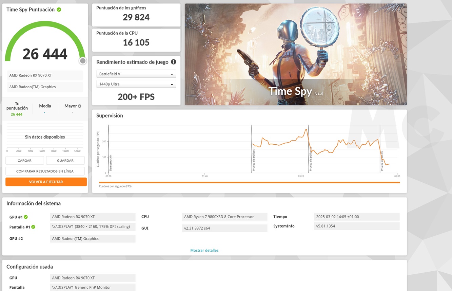Screen dimensions: 452x291
Task: Click the info icon next to Rendimiento estimado de juego
Action: click(x=173, y=62)
